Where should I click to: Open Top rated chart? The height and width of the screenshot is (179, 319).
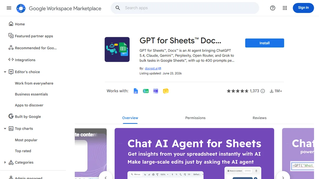[x=23, y=151]
